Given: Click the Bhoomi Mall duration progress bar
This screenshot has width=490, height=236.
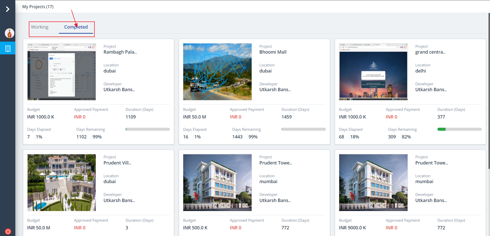Looking at the screenshot, I should click(303, 129).
